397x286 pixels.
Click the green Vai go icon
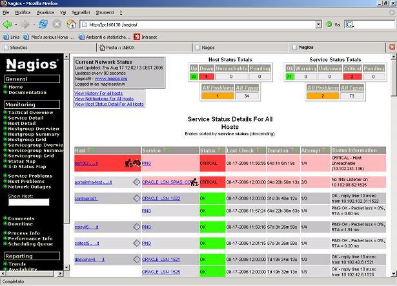[x=329, y=24]
